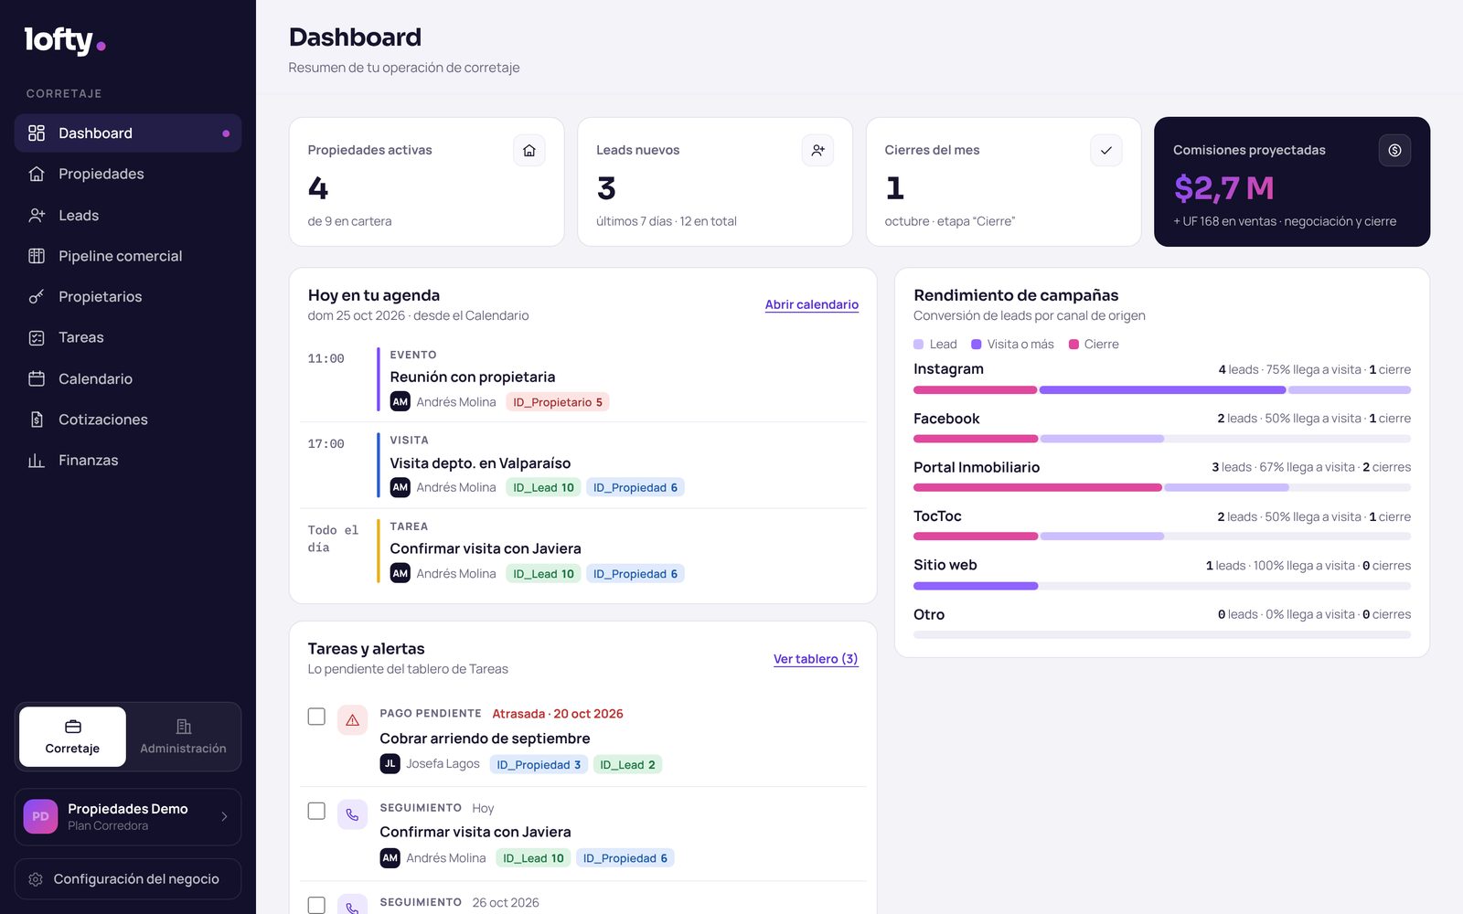Click the Leads person-plus icon in sidebar
Image resolution: width=1463 pixels, height=914 pixels.
37,216
